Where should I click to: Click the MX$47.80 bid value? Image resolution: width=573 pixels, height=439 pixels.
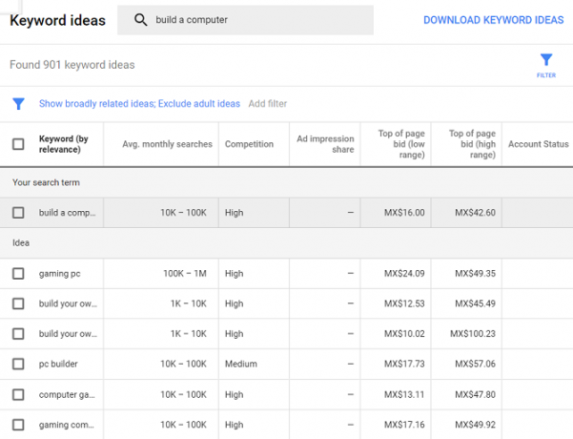click(x=475, y=394)
